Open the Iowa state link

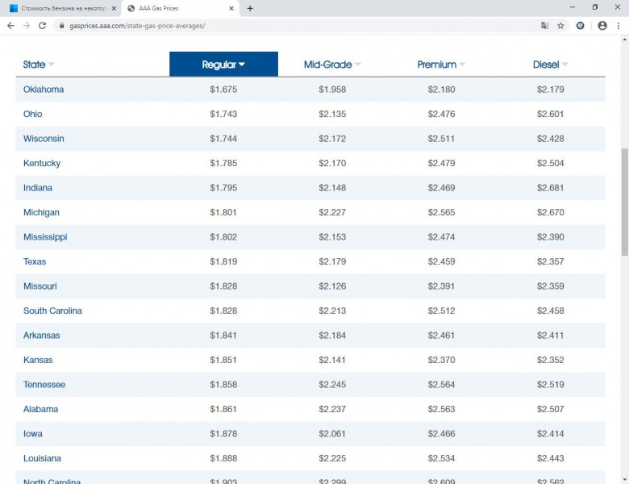coord(32,434)
